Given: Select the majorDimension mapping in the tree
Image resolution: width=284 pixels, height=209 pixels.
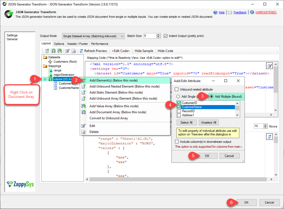Looking at the screenshot, I should tap(64, 75).
